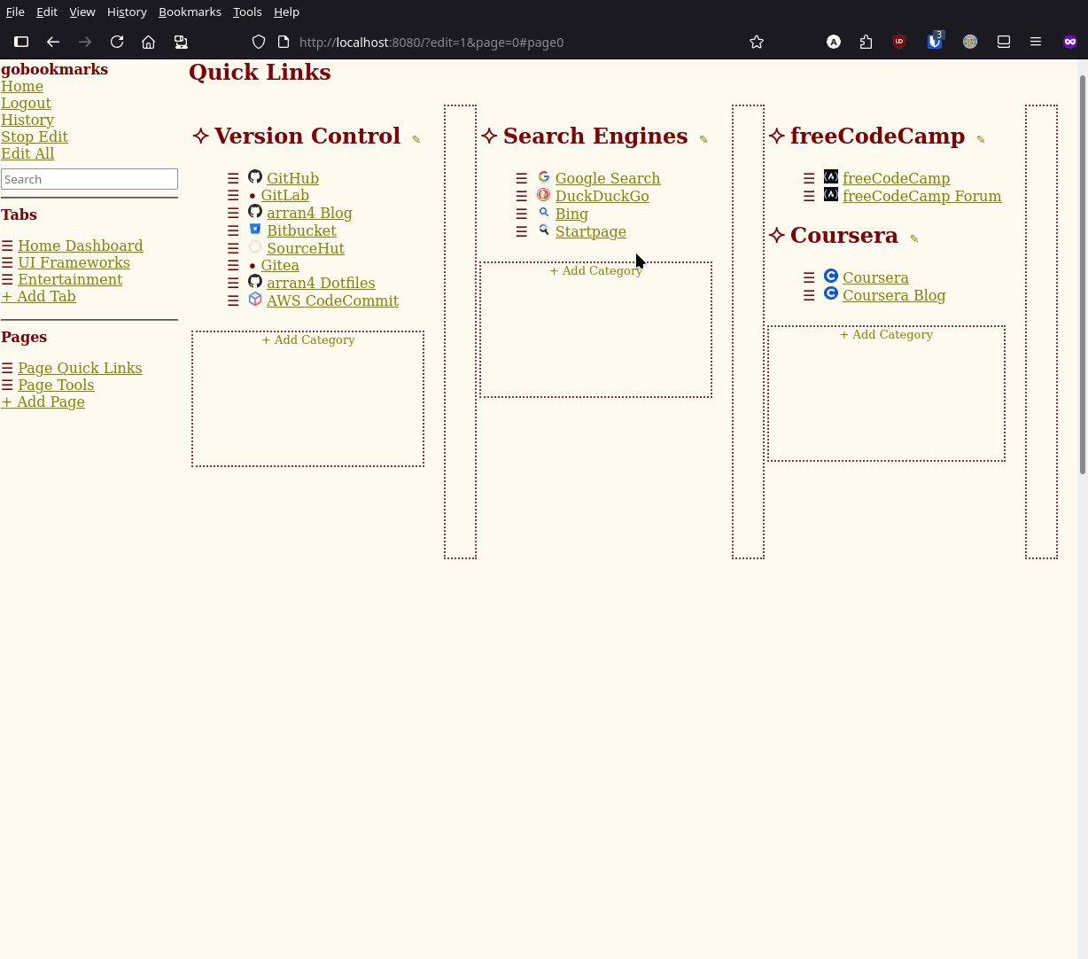Click the drag handle left of freeCodeCamp Forum
The width and height of the screenshot is (1088, 959).
(809, 196)
